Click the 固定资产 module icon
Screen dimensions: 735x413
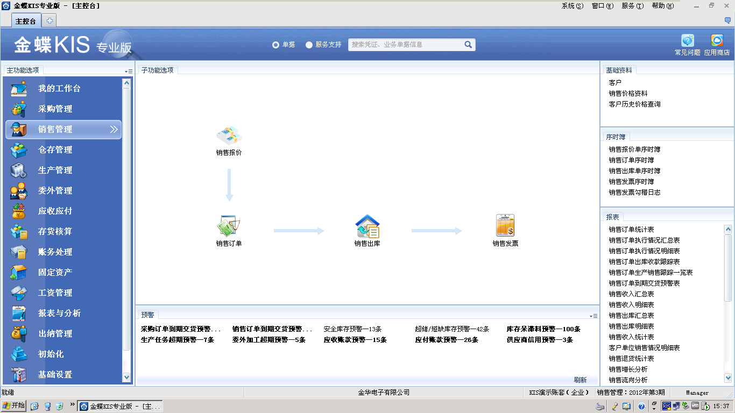coord(19,272)
